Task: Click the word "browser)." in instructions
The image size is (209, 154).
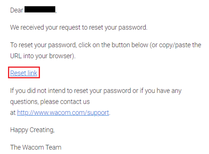Action: pos(62,56)
